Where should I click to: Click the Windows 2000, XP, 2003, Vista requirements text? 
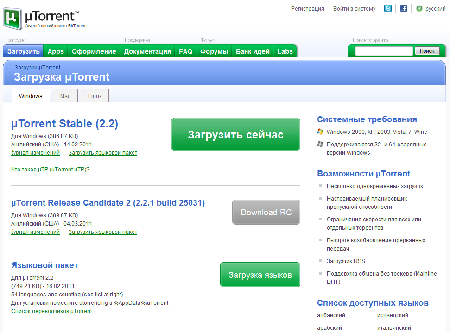(377, 132)
